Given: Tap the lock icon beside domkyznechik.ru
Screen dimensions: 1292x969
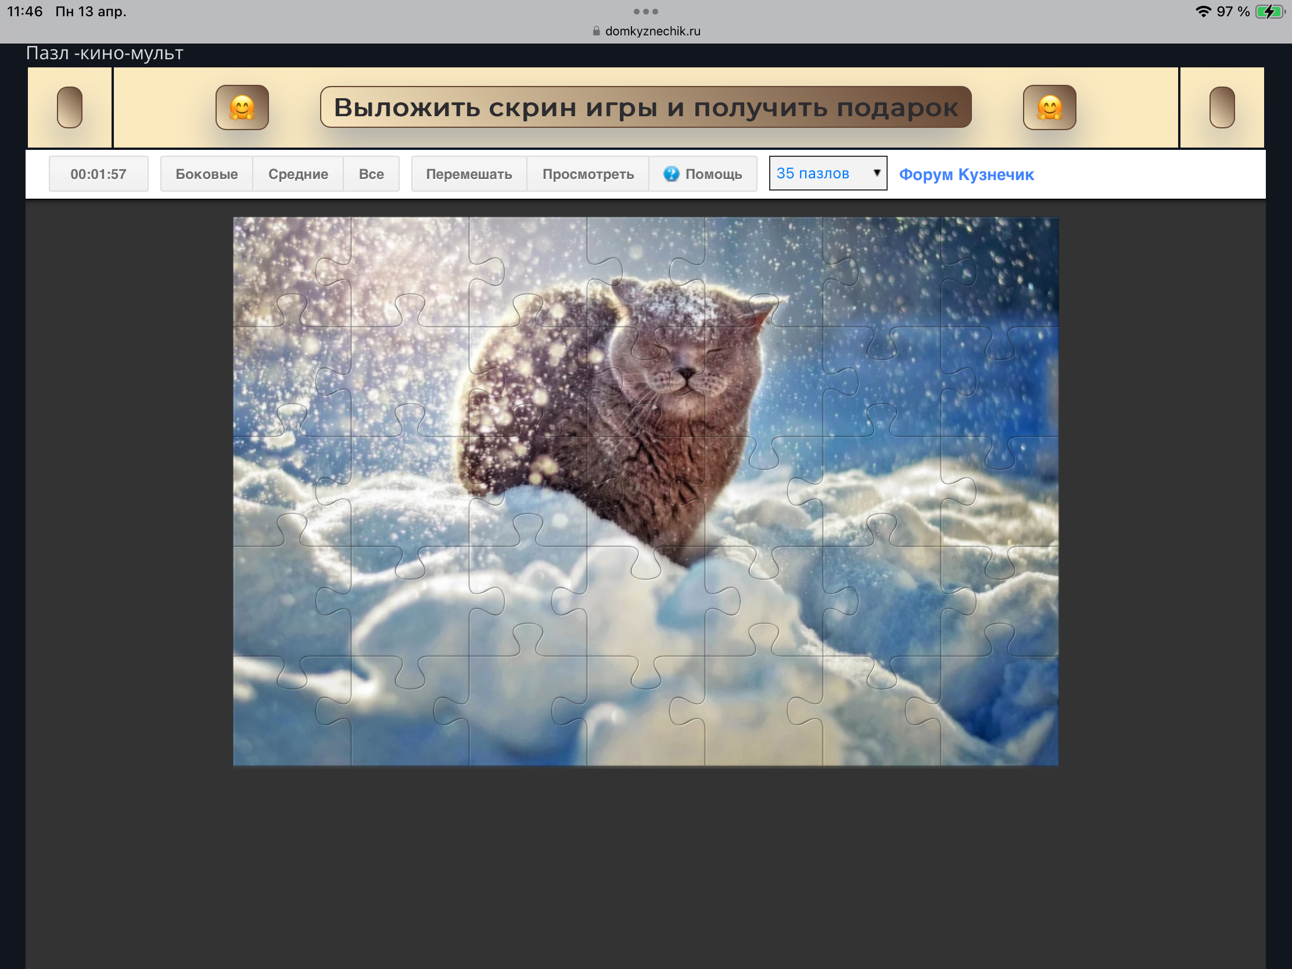Looking at the screenshot, I should point(596,31).
